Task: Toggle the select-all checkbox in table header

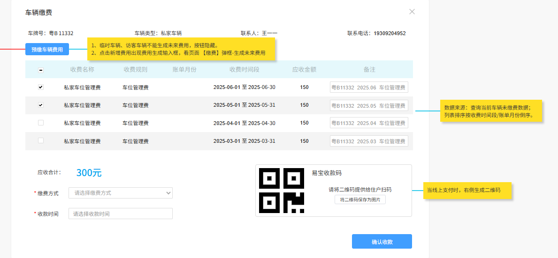Action: (x=41, y=70)
